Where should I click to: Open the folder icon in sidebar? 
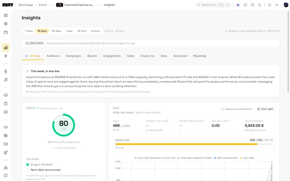(x=6, y=32)
